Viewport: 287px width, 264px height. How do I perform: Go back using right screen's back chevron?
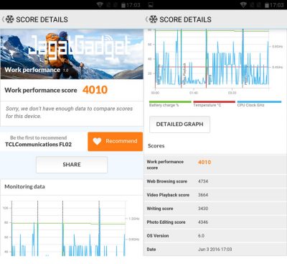tap(146, 19)
